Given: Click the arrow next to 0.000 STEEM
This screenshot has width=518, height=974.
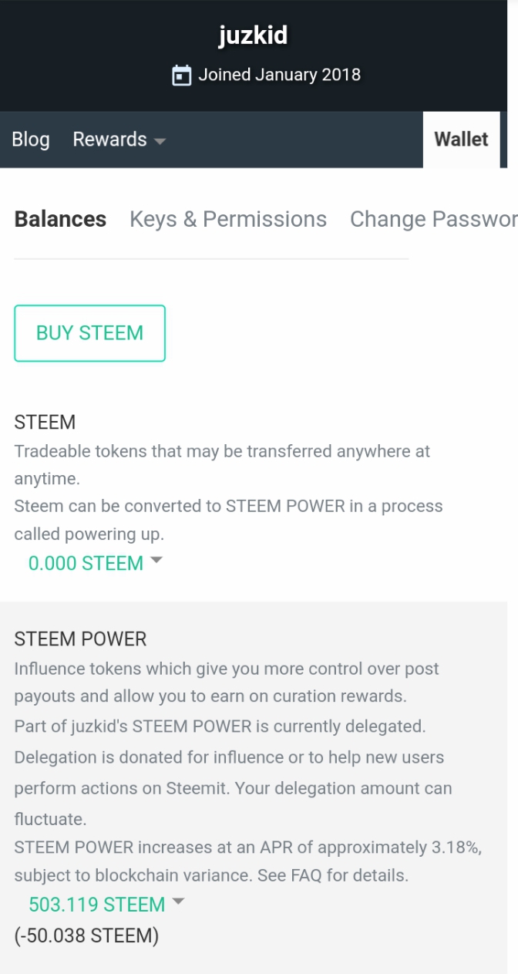Looking at the screenshot, I should [156, 561].
